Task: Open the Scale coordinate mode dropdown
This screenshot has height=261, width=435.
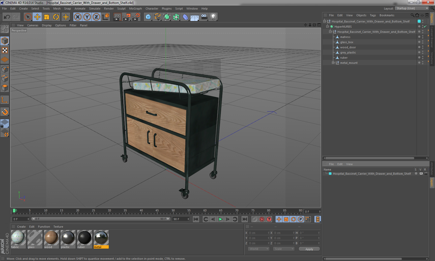Action: point(284,249)
